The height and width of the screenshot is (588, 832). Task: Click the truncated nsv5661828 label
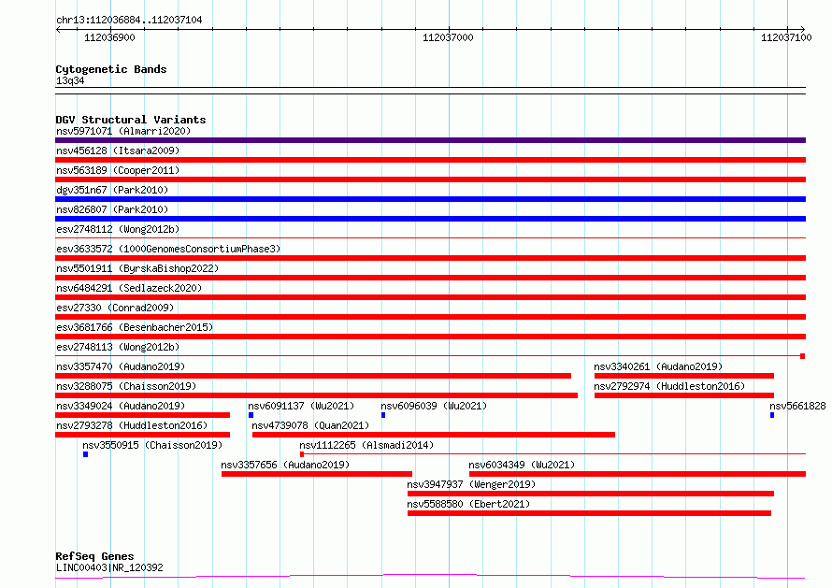797,406
